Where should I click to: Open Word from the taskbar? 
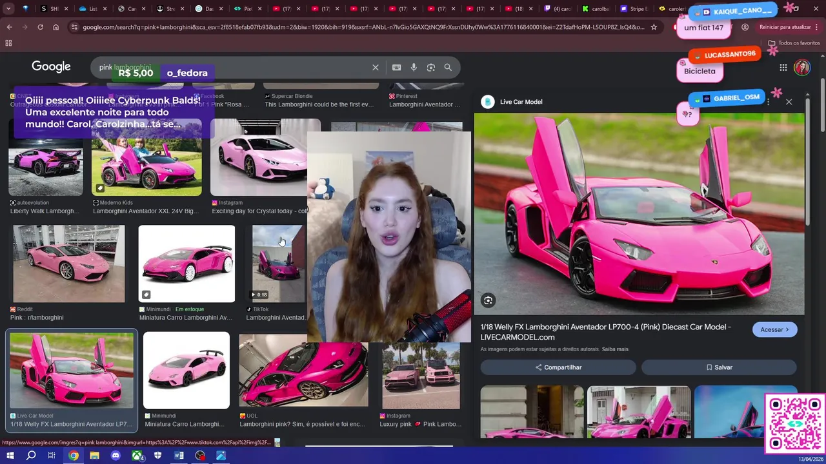point(179,456)
